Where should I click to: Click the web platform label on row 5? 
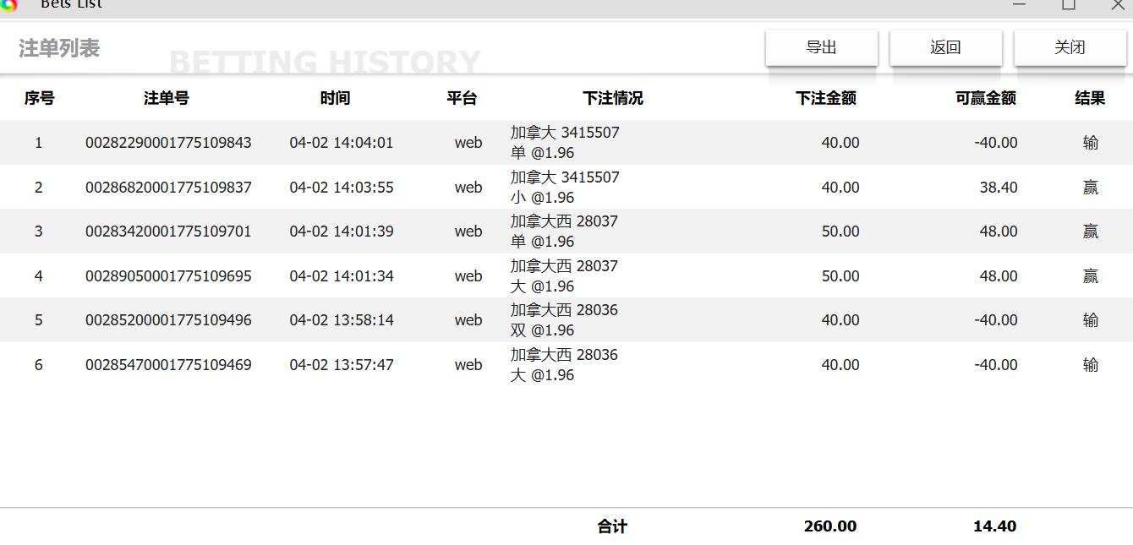pos(468,320)
